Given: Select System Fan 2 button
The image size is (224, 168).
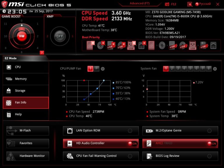Looking at the screenshot, I should (172, 69).
